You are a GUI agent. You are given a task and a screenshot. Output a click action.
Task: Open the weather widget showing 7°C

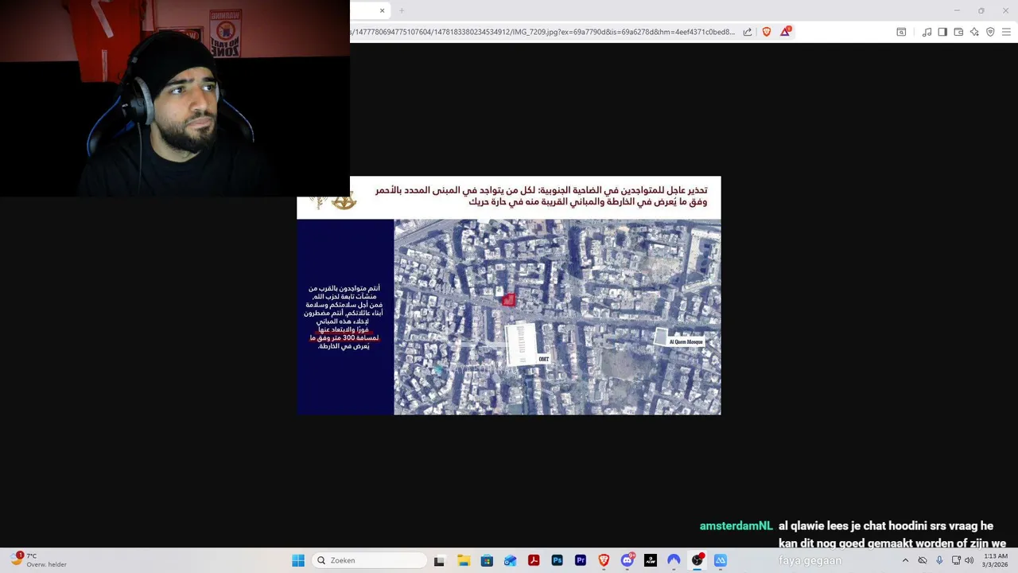tap(40, 560)
